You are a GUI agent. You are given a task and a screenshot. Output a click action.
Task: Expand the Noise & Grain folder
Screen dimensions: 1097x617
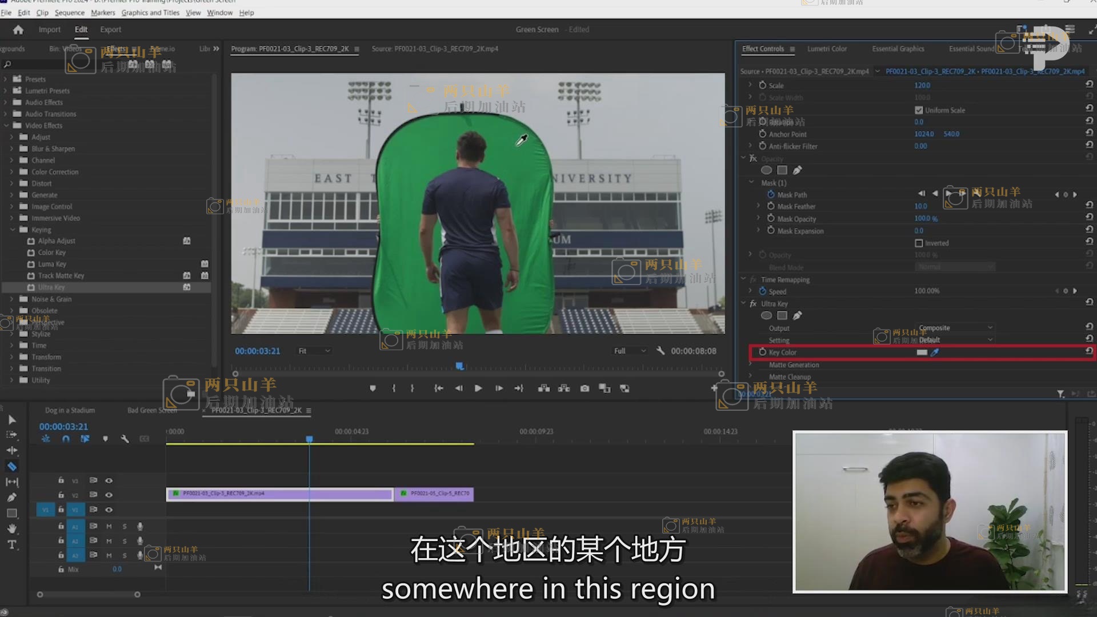pos(11,299)
